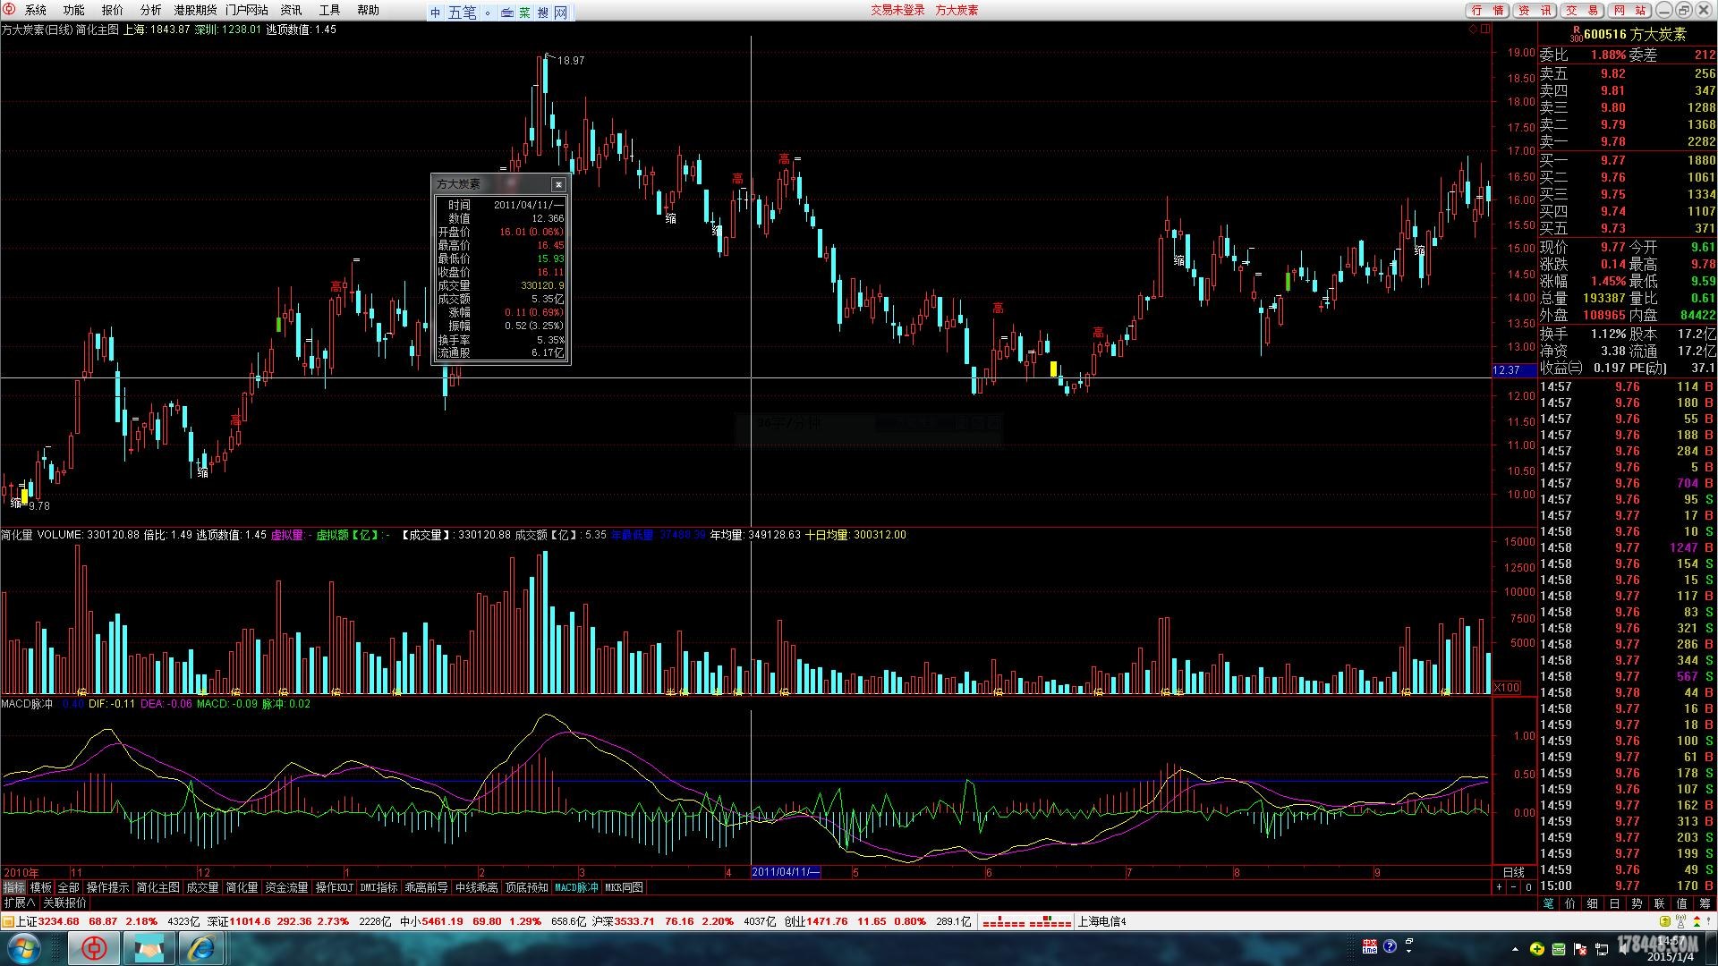Click the antenna signal icon in status bar

click(x=1680, y=921)
